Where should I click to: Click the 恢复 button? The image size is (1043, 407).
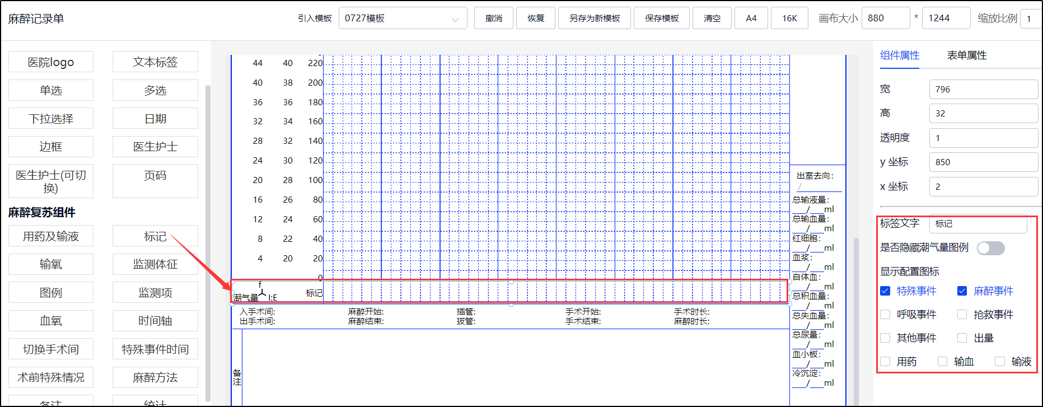pos(536,18)
